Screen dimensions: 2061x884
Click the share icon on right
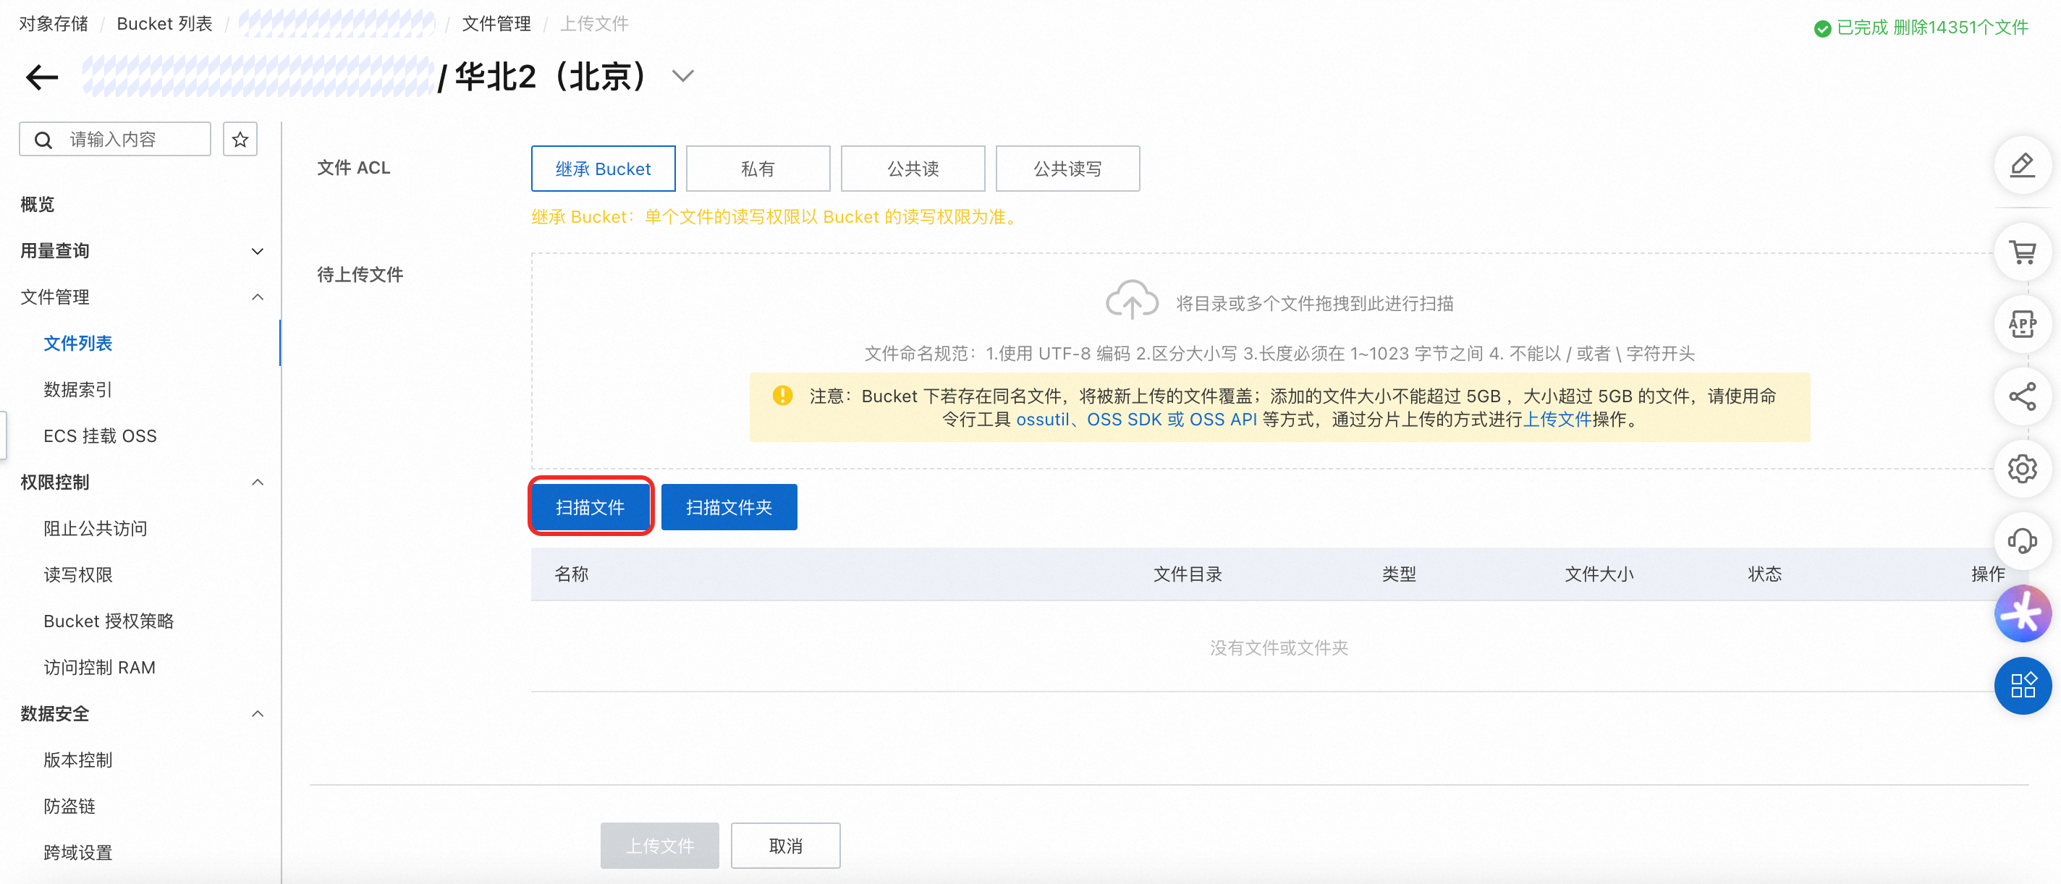2022,396
